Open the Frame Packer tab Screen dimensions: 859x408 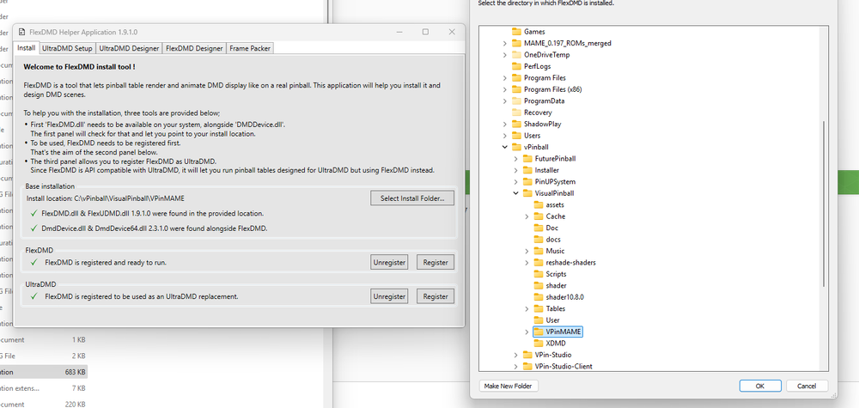pyautogui.click(x=250, y=48)
